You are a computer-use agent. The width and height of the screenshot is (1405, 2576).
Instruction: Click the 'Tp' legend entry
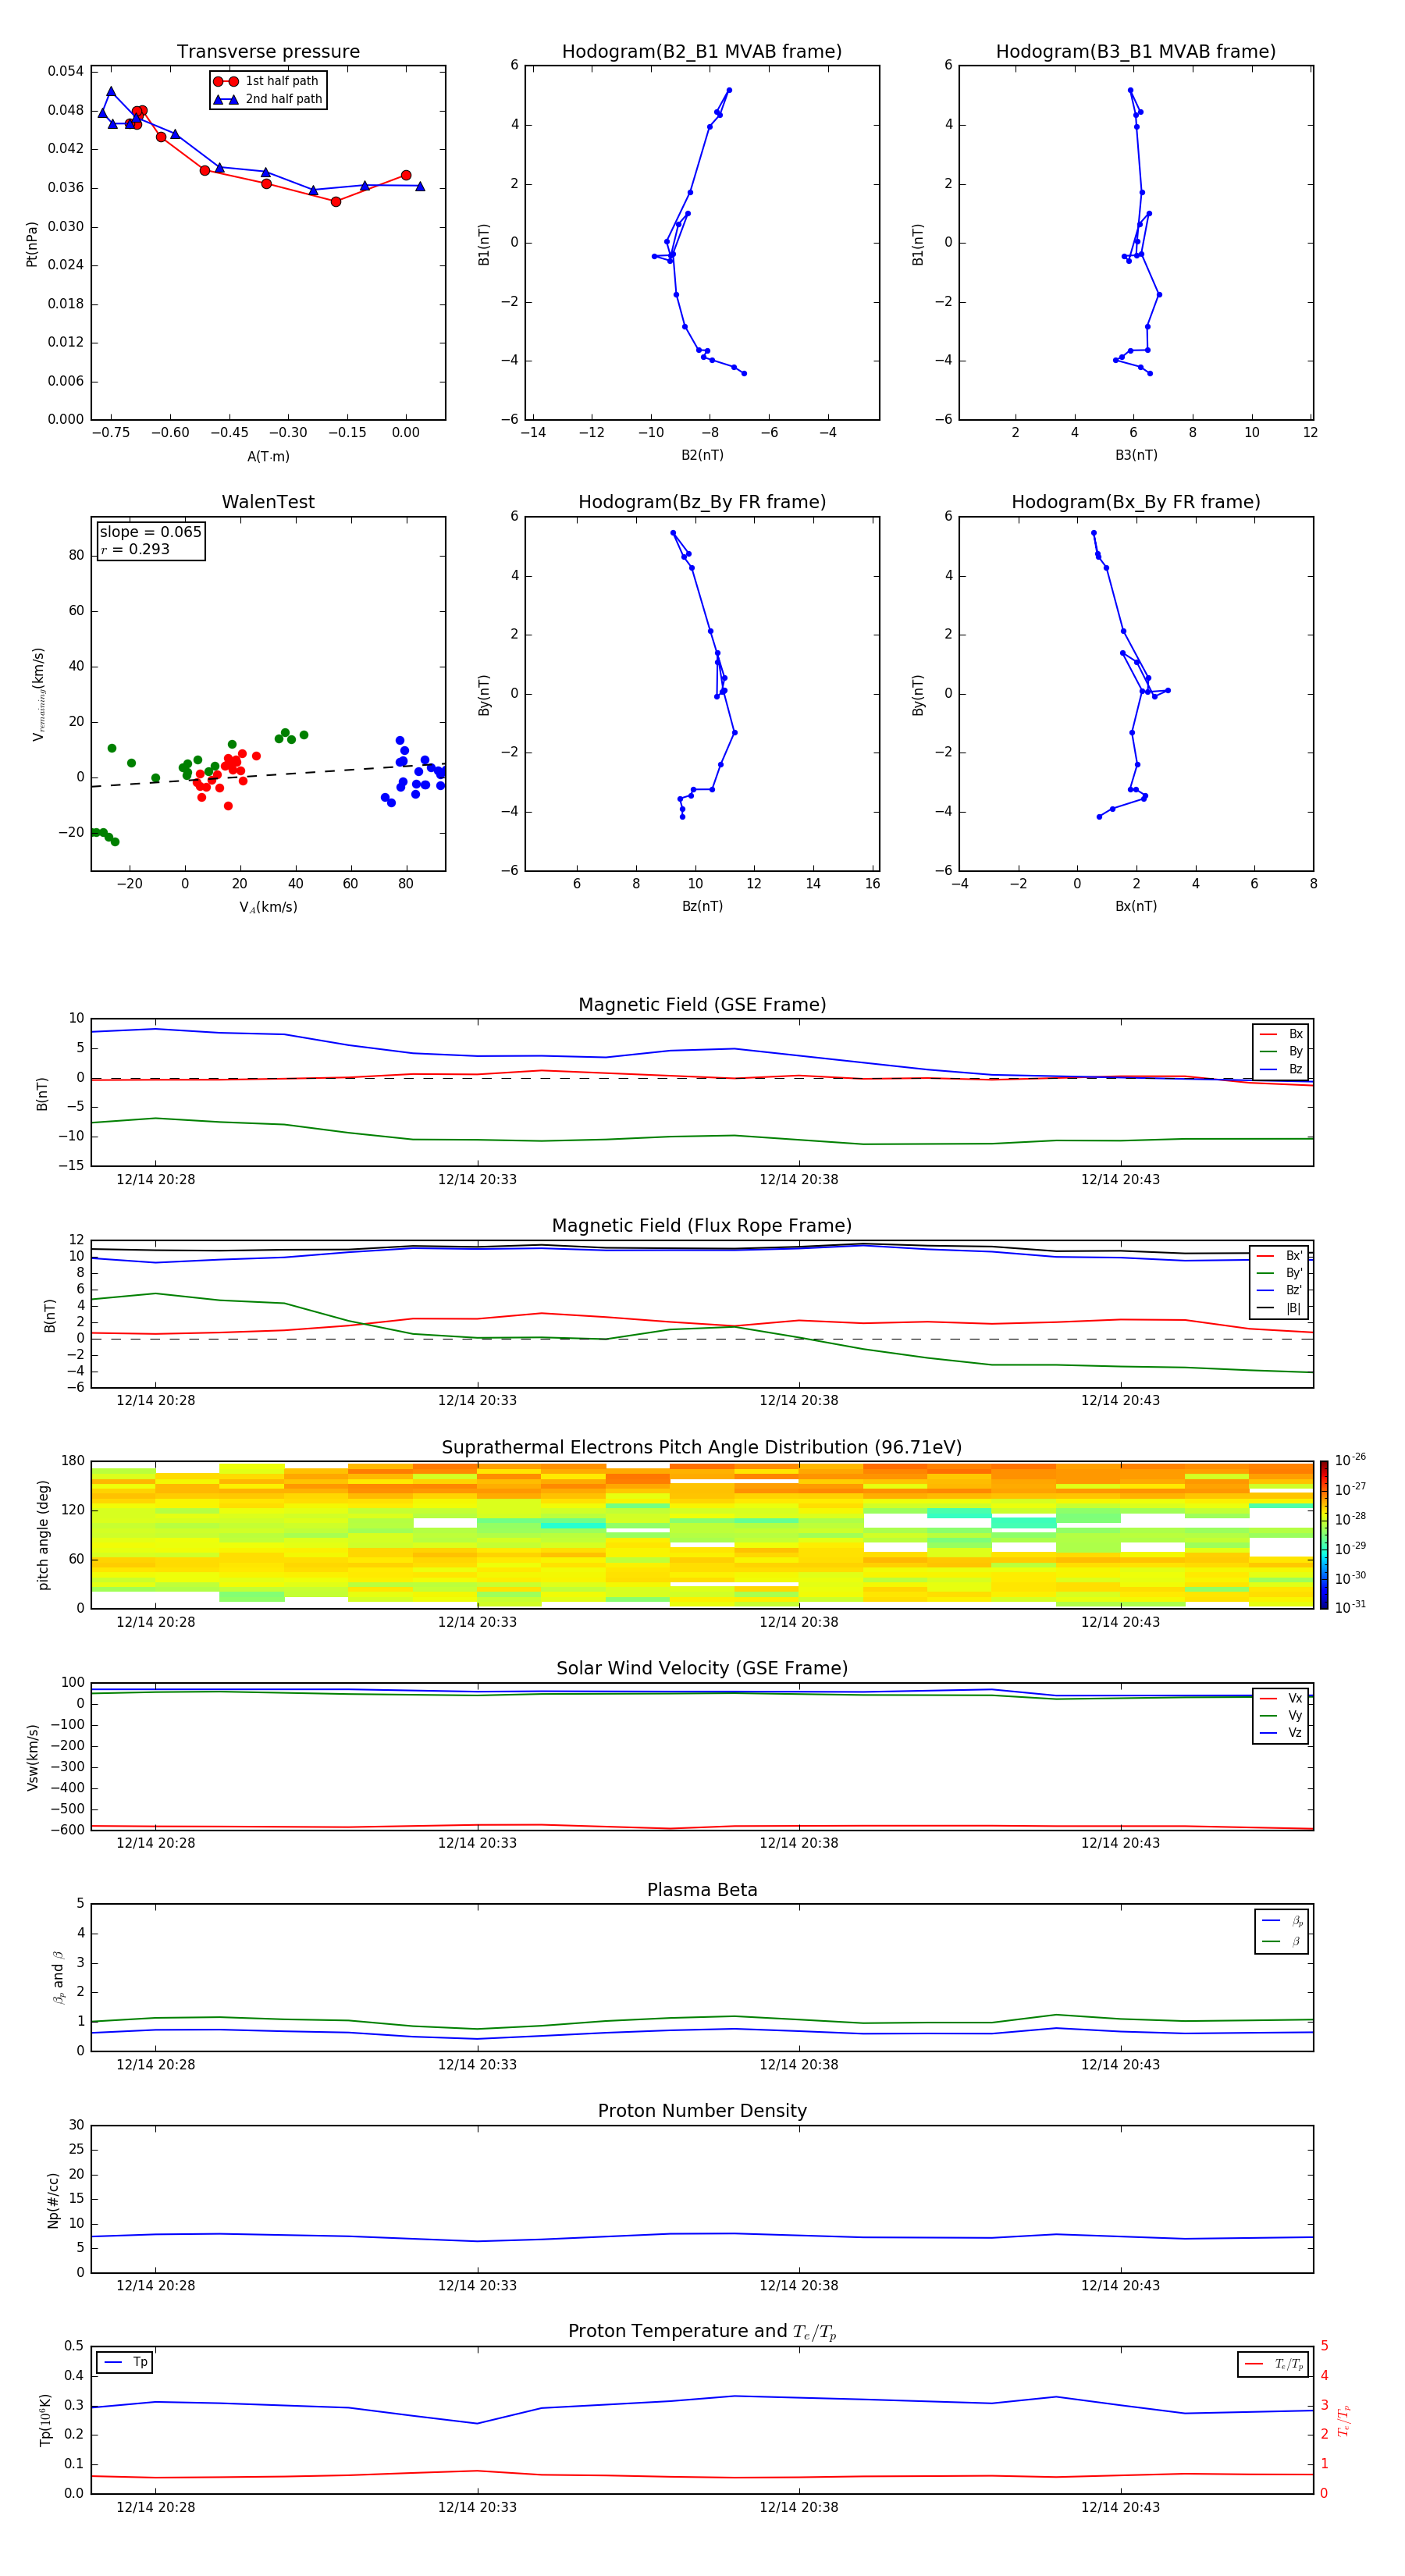(x=125, y=2362)
